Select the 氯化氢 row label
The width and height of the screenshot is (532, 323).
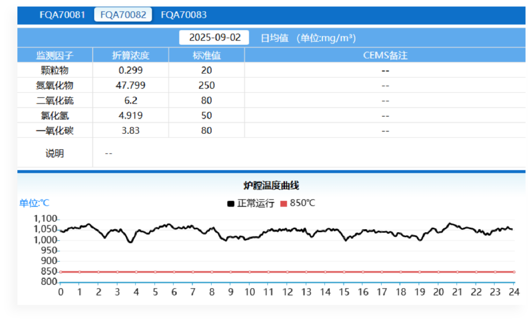point(55,116)
